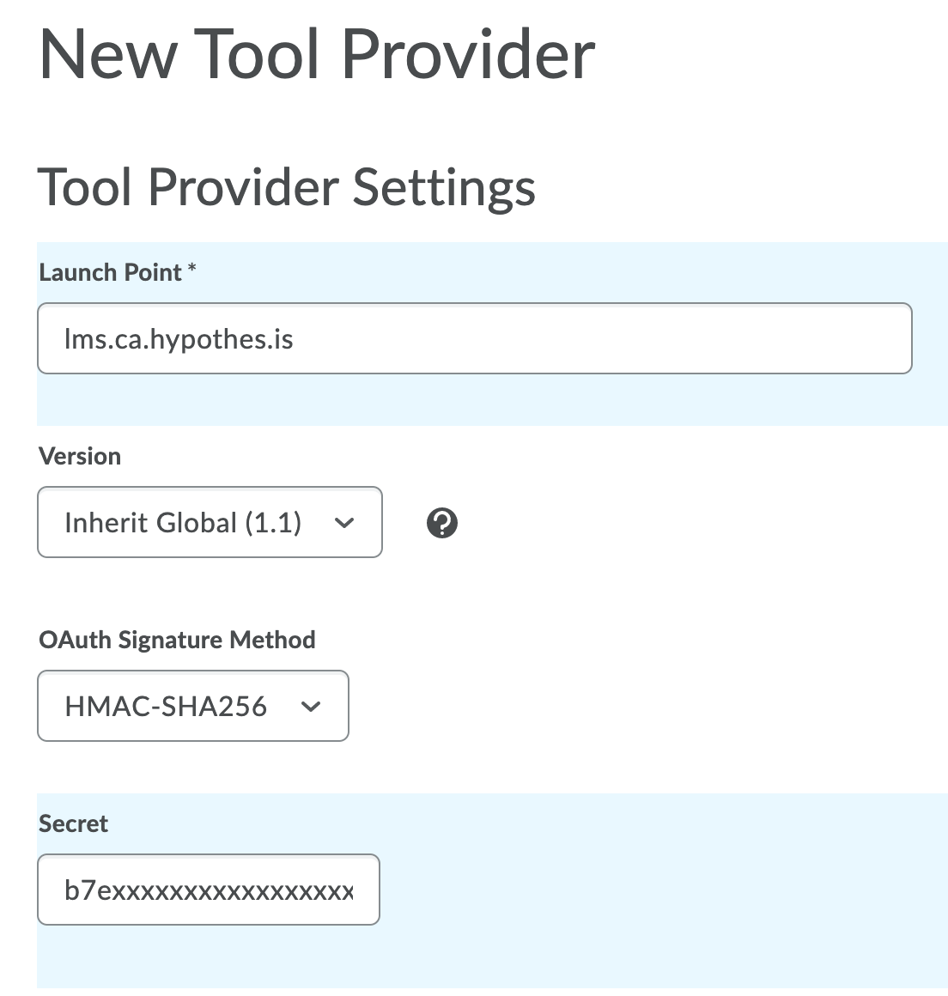Click the Tool Provider Settings section heading

click(287, 187)
